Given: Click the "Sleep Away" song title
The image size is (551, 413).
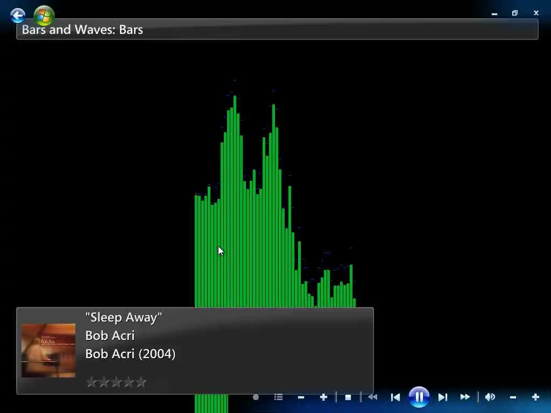Looking at the screenshot, I should (124, 317).
